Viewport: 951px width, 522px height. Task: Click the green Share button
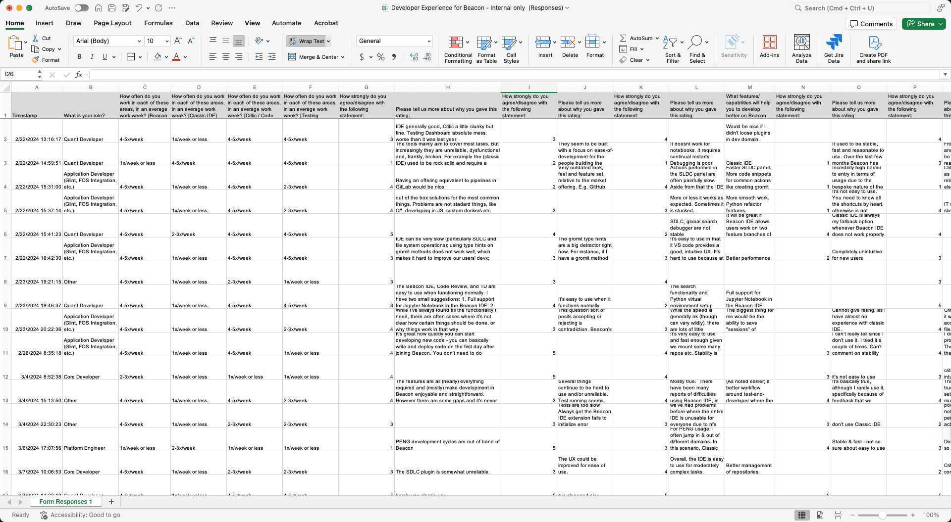pos(924,24)
